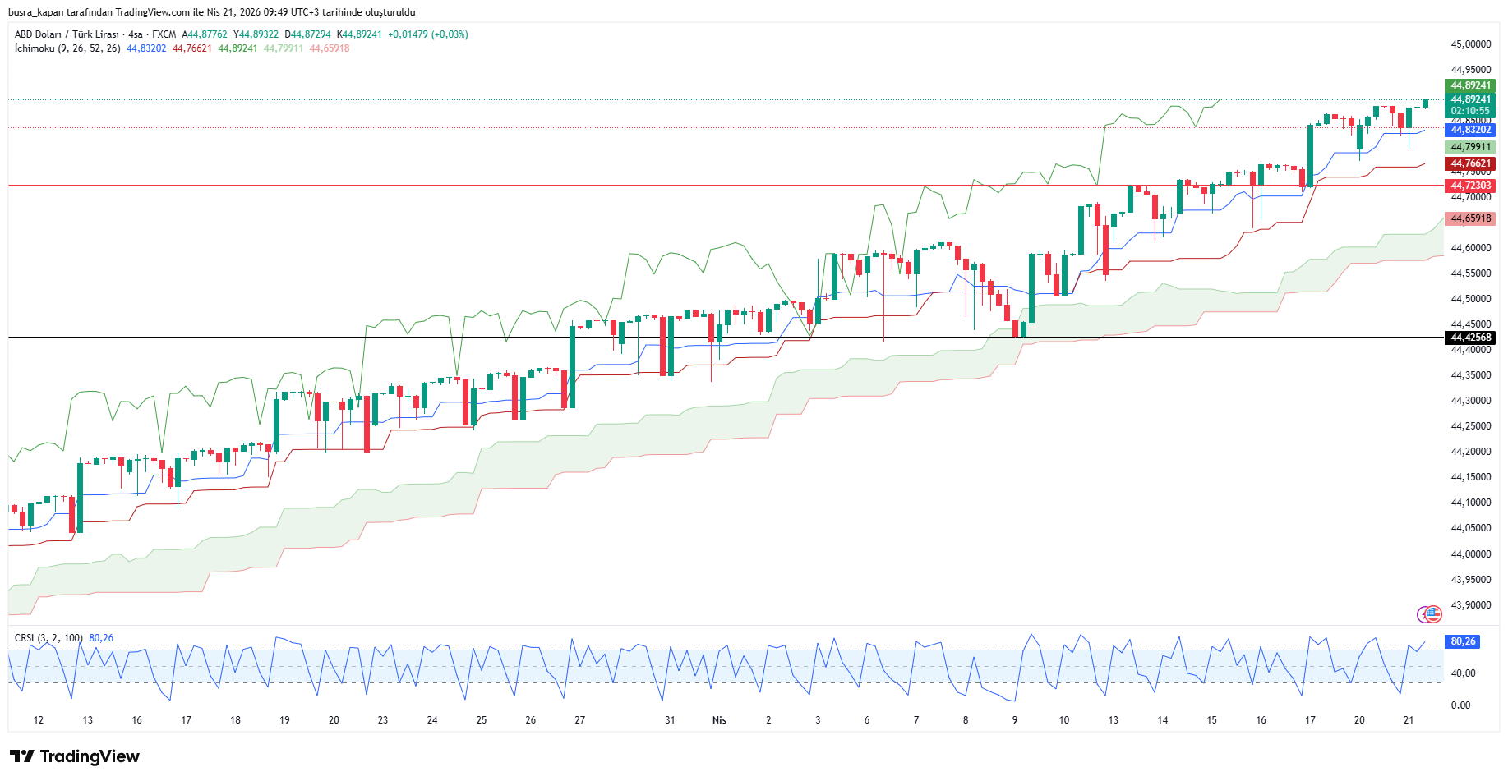Select the red horizontal resistance line
Image resolution: width=1508 pixels, height=781 pixels.
(x=493, y=186)
